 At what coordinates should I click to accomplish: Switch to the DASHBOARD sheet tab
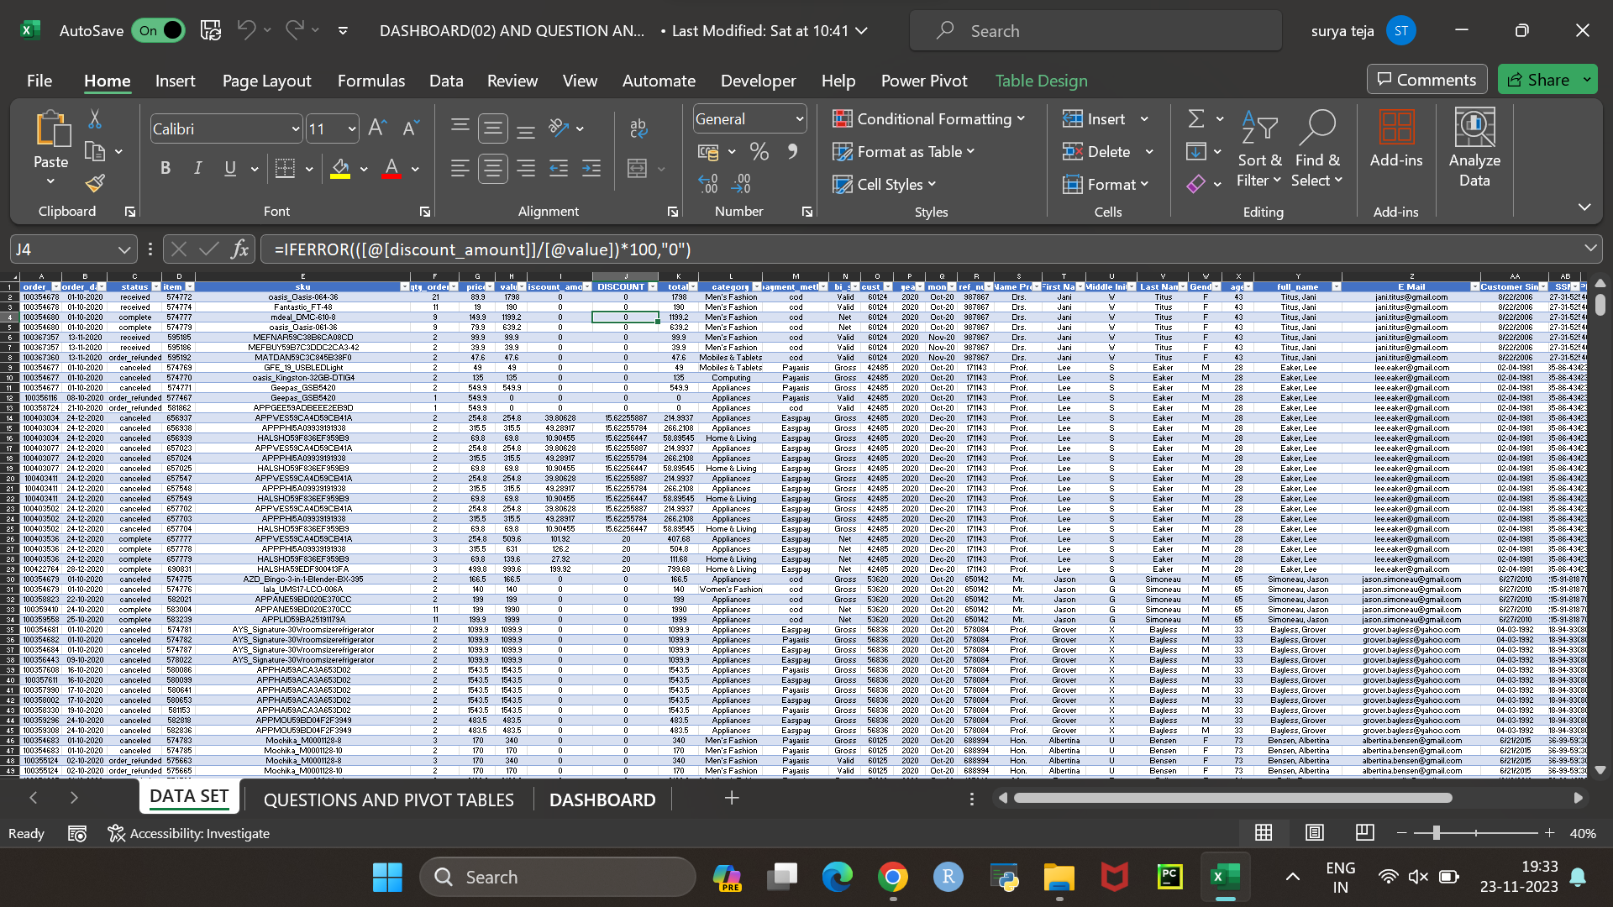coord(602,800)
